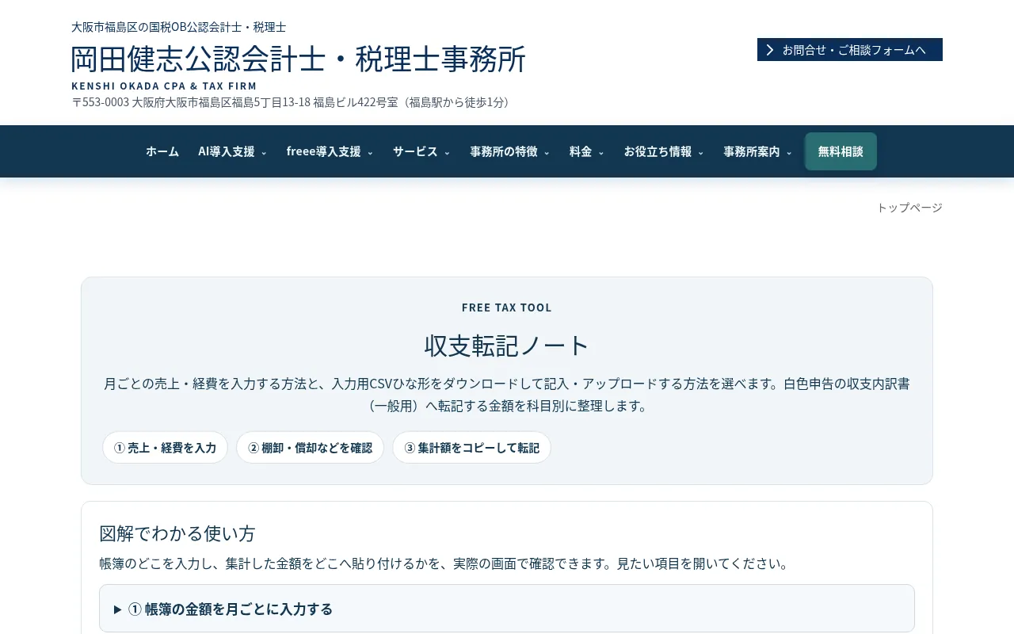This screenshot has width=1014, height=634.
Task: Open the サービス menu
Action: (x=421, y=151)
